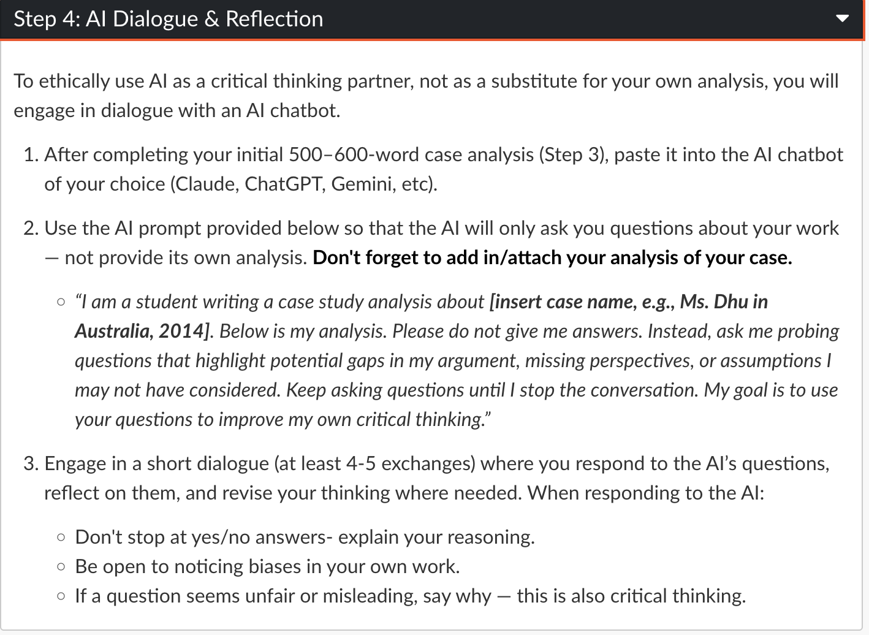This screenshot has width=869, height=635.
Task: Click "After completing your initial 500–600-word case analysis"
Action: (289, 154)
